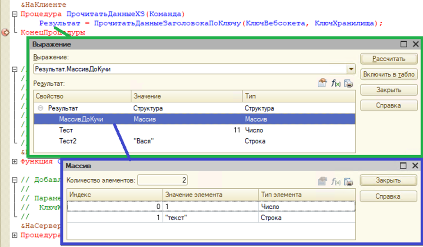The width and height of the screenshot is (423, 247).
Task: Click Закрыть in the Выражение window
Action: tap(389, 90)
